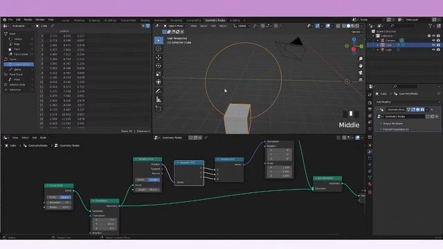This screenshot has width=443, height=249.
Task: Open the Render properties tab icon
Action: [370, 103]
